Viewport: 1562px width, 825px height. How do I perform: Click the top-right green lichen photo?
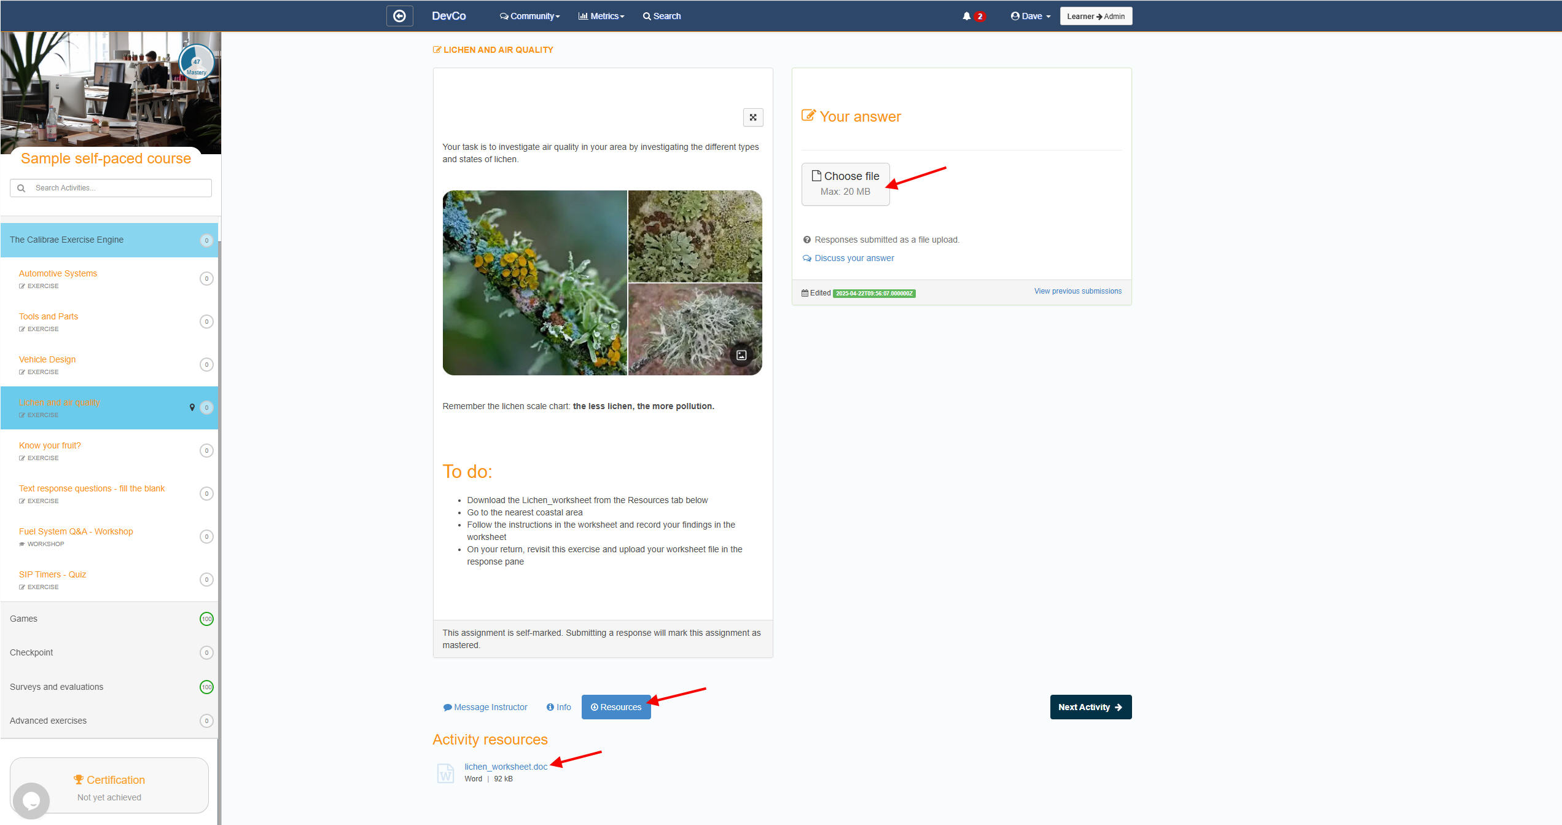click(x=695, y=236)
